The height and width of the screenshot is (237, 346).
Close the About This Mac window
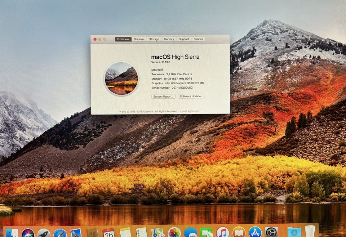point(95,39)
